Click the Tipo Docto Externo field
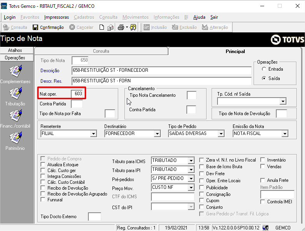Screen dimensions: 305x231 tap(94, 217)
